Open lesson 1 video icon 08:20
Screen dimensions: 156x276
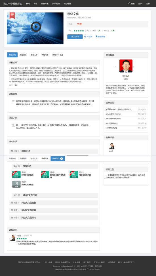click(x=16, y=174)
